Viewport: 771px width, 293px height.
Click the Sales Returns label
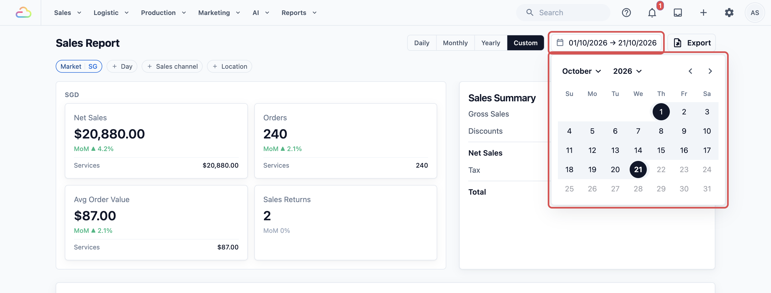pos(287,199)
